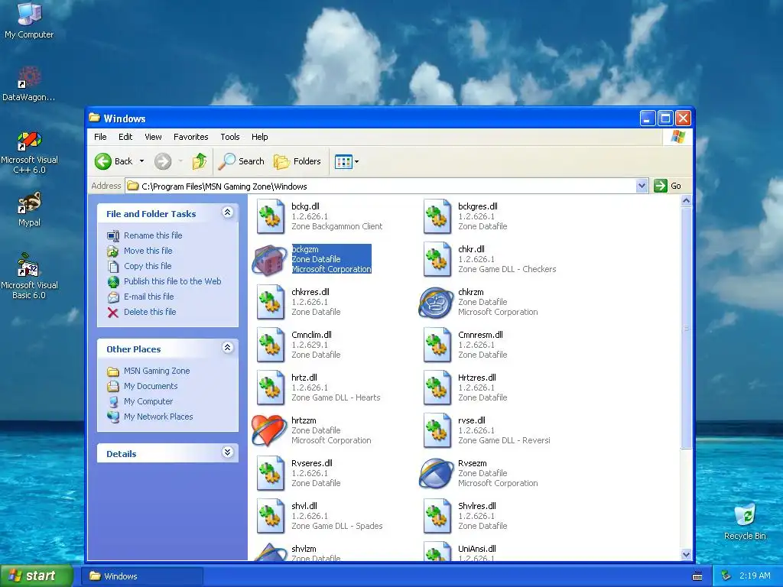
Task: Go to My Documents link
Action: [151, 386]
